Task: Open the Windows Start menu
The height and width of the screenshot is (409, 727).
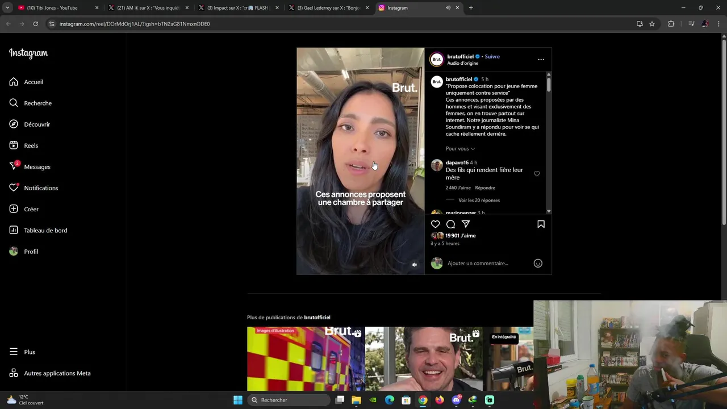Action: coord(238,400)
